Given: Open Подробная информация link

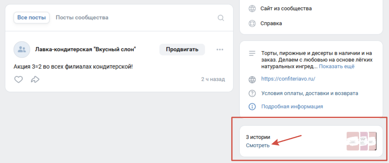Looking at the screenshot, I should coord(292,106).
